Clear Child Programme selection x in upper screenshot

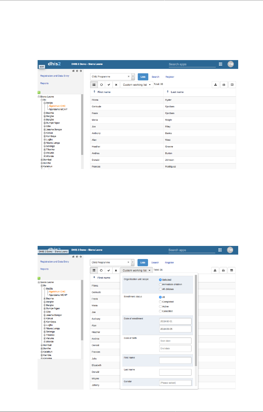coord(129,77)
